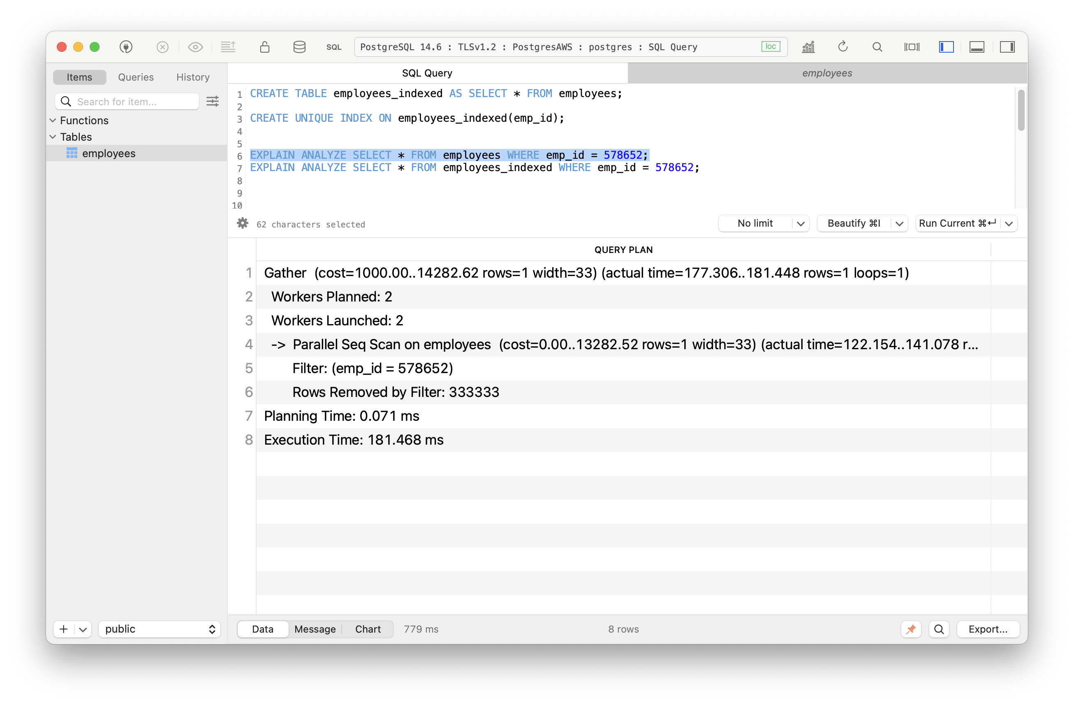Switch to the Message tab
This screenshot has height=705, width=1074.
coord(314,628)
